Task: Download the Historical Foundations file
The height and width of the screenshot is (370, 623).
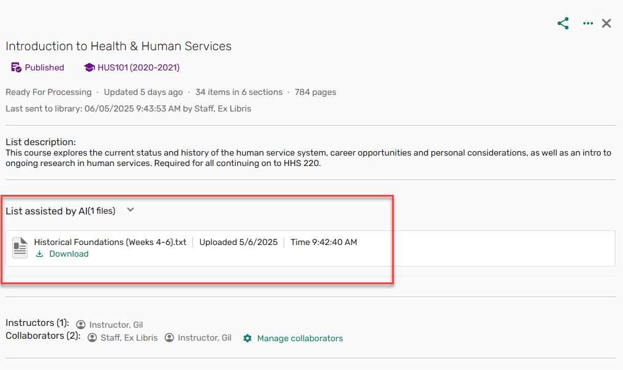Action: [x=69, y=254]
